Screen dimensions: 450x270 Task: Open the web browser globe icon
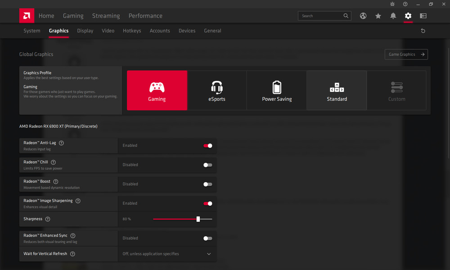point(363,16)
